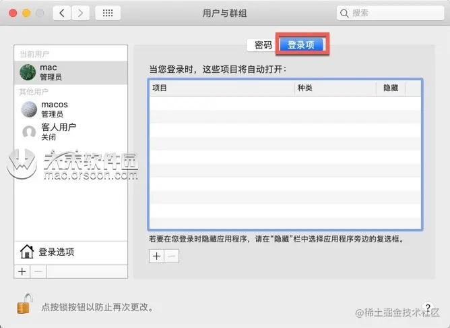The image size is (450, 328).
Task: Go back with the left arrow button
Action: coord(62,13)
